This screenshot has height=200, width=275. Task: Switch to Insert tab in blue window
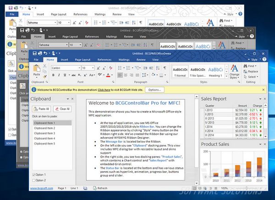(x=64, y=60)
